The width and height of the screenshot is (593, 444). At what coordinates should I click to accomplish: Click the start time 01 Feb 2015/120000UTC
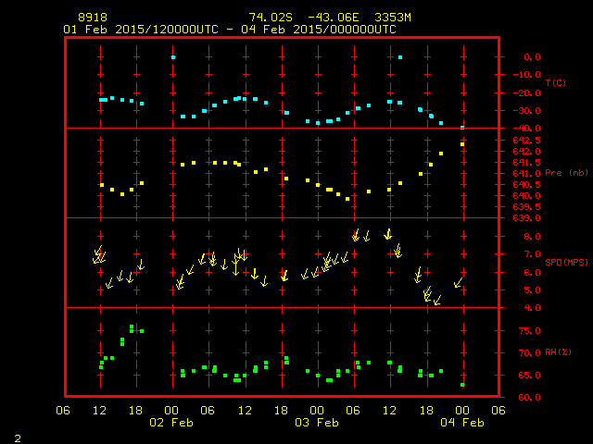(140, 30)
